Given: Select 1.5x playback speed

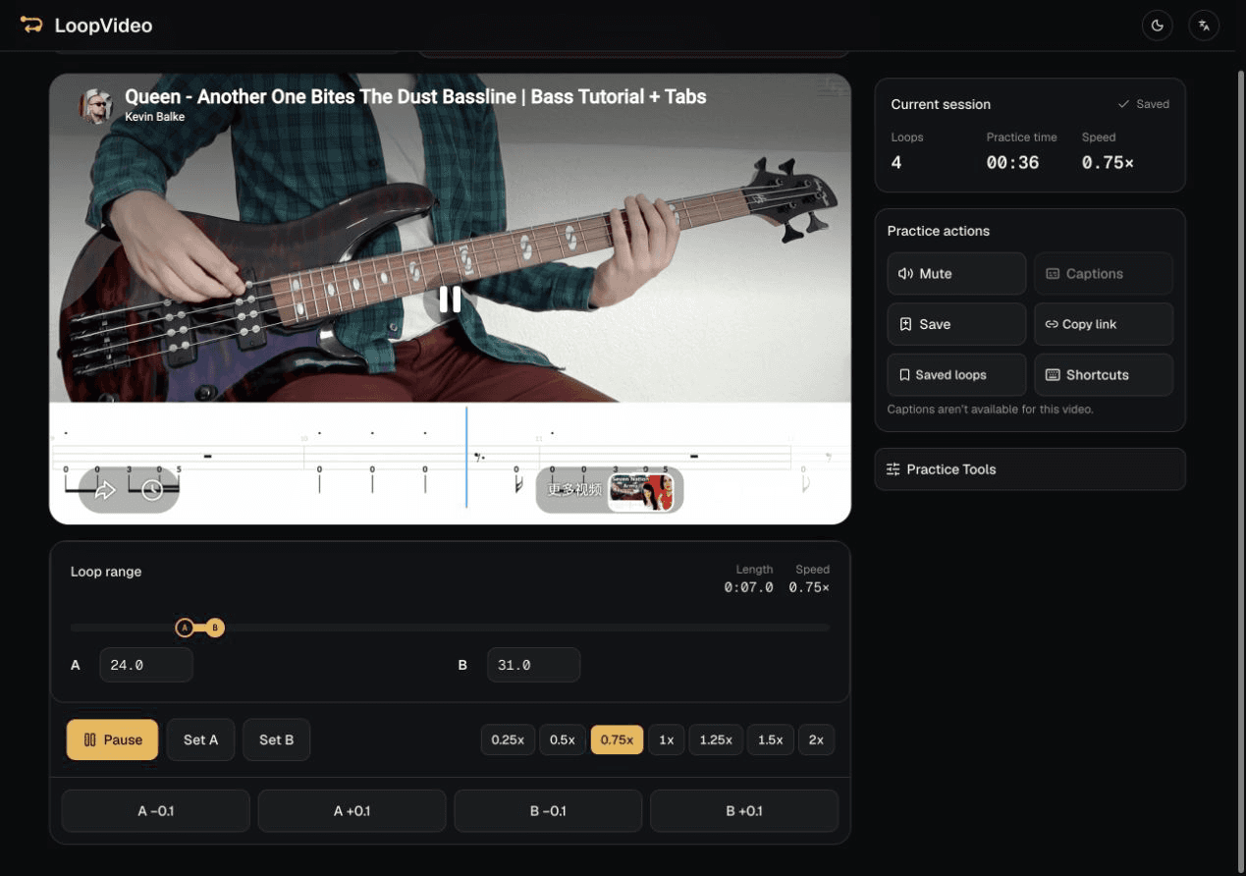Looking at the screenshot, I should 771,739.
